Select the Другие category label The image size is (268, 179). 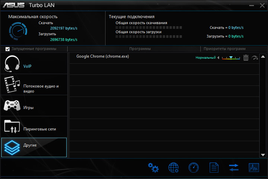30,145
